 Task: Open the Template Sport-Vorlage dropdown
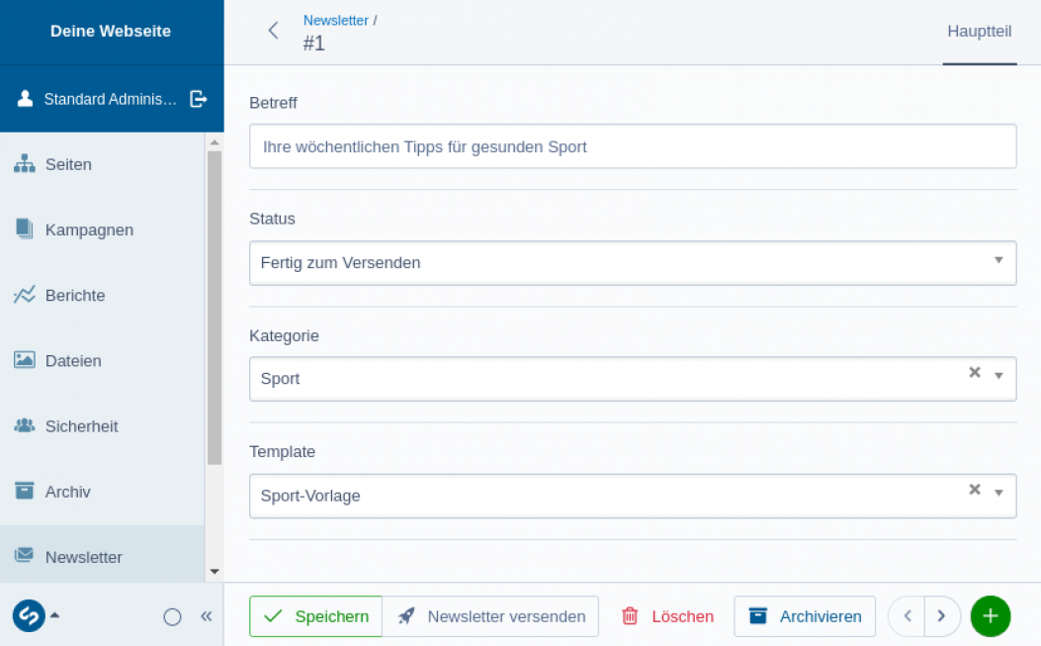[633, 496]
